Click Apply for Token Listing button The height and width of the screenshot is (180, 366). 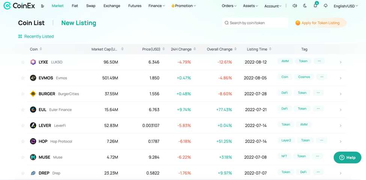318,23
